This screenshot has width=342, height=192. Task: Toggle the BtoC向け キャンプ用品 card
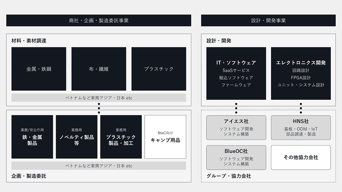[x=165, y=136]
